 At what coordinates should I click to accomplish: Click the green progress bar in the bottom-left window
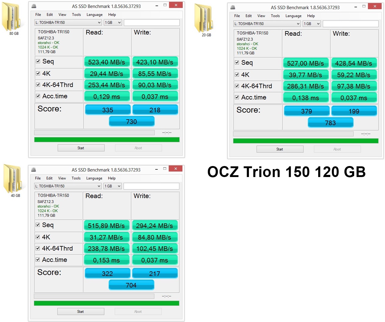point(106,303)
